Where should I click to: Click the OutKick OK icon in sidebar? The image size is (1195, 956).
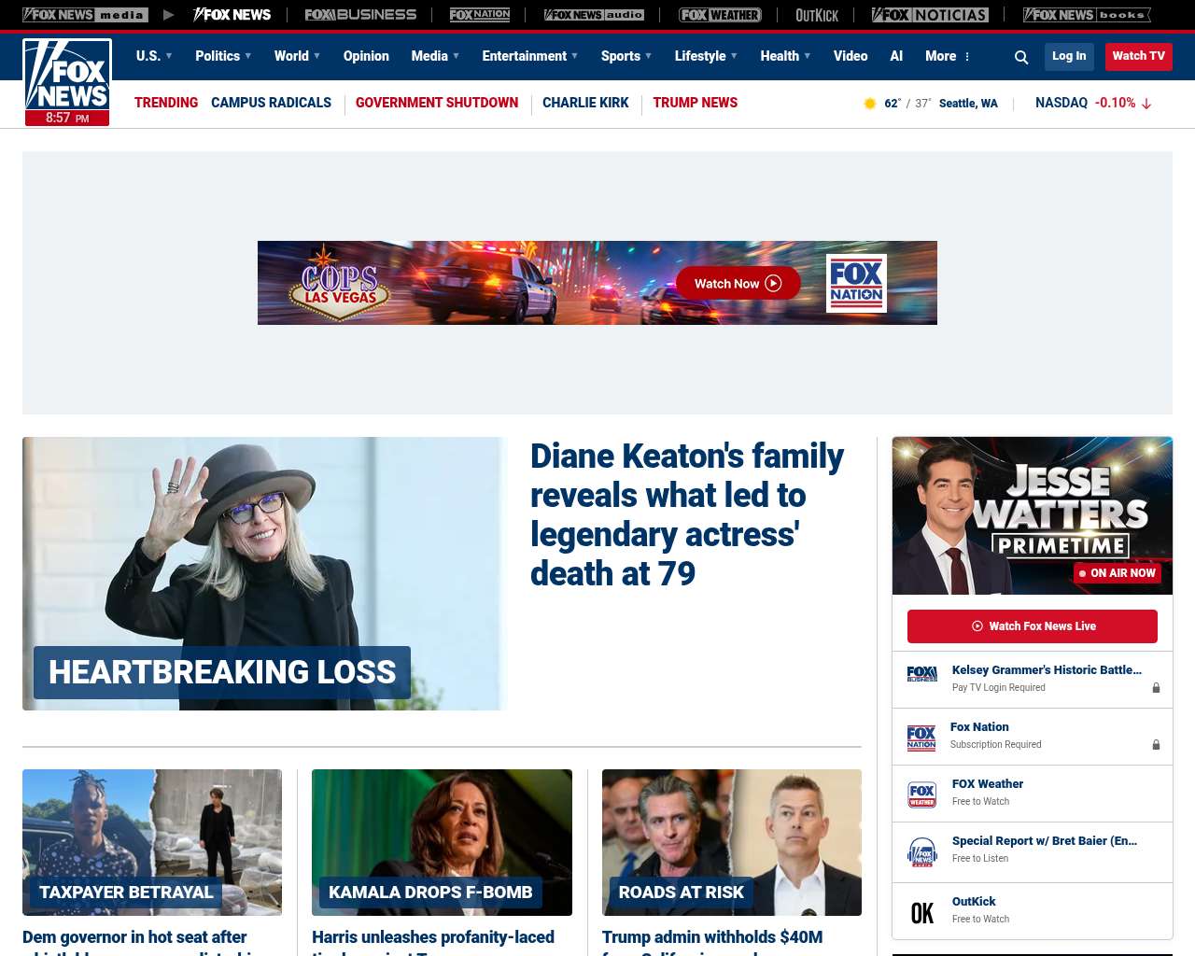(921, 912)
